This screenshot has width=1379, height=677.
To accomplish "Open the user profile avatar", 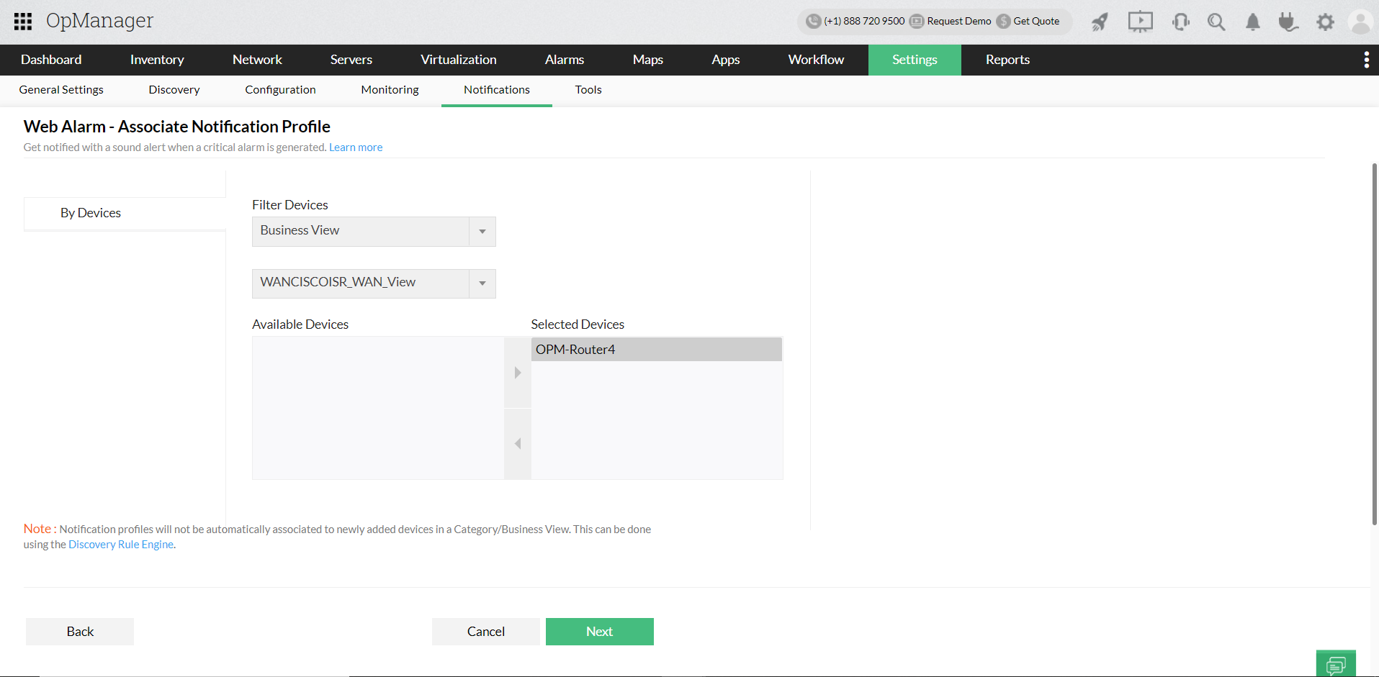I will click(x=1360, y=22).
